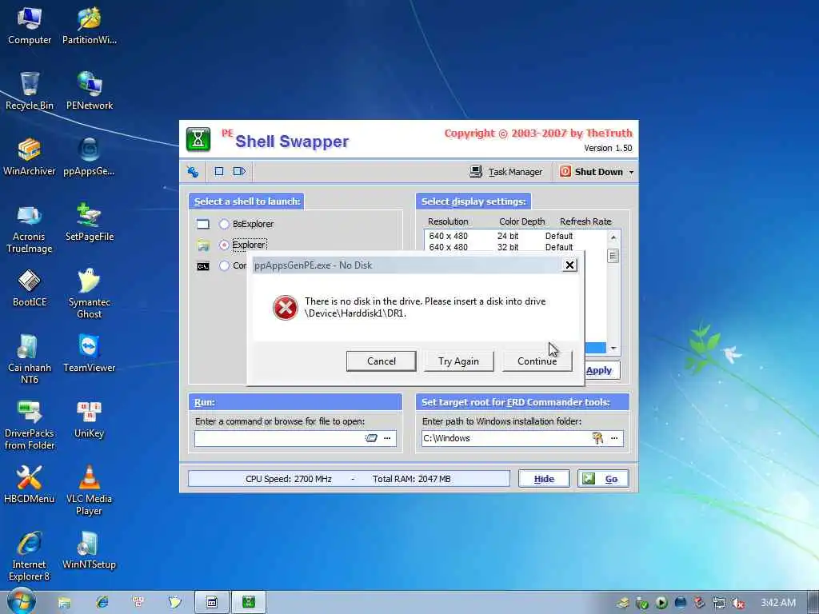Select Cai nhanh NT6 desktop icon
819x614 pixels.
(x=30, y=360)
